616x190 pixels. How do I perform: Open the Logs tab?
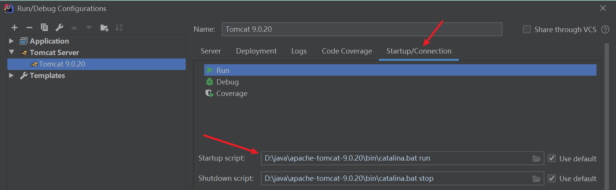(299, 51)
